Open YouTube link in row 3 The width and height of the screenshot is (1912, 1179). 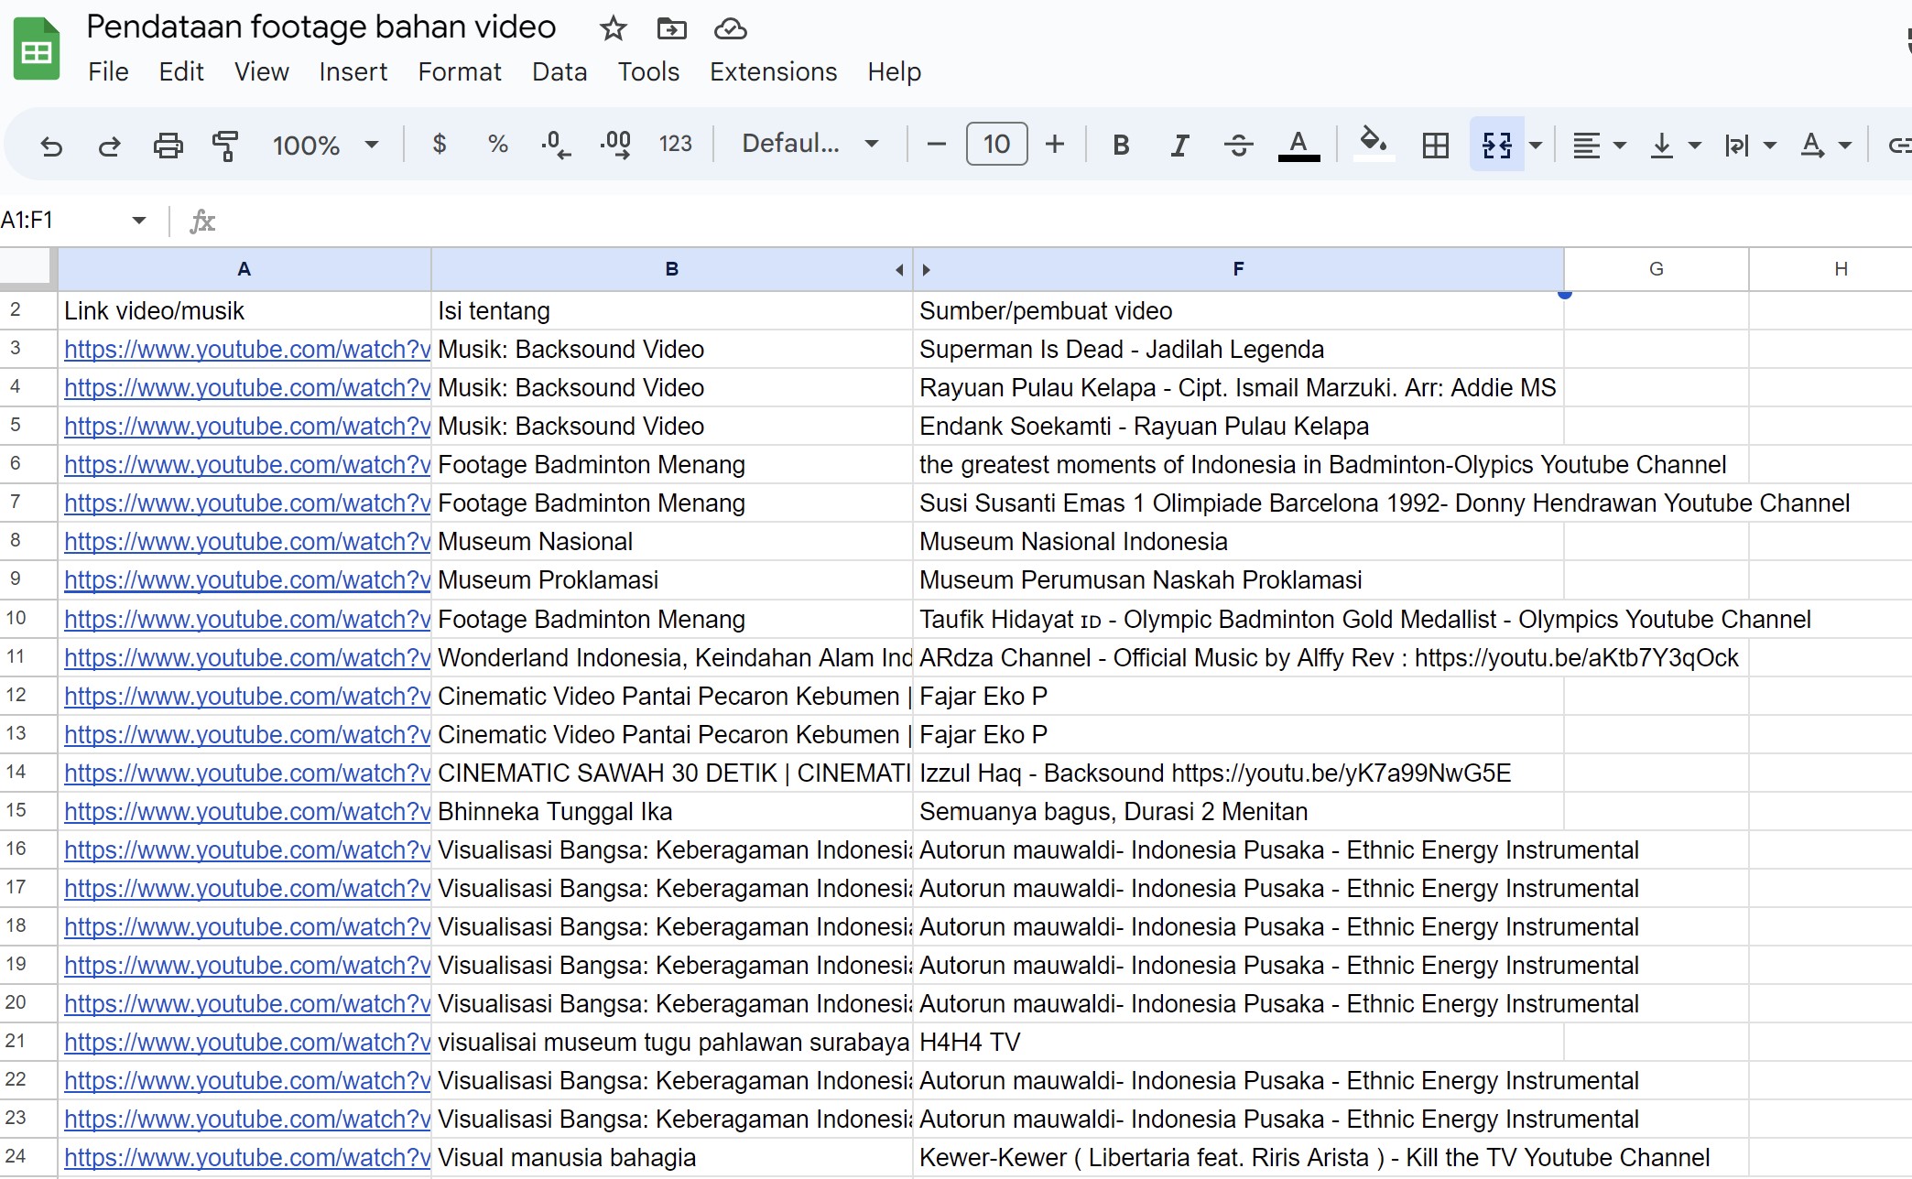246,350
